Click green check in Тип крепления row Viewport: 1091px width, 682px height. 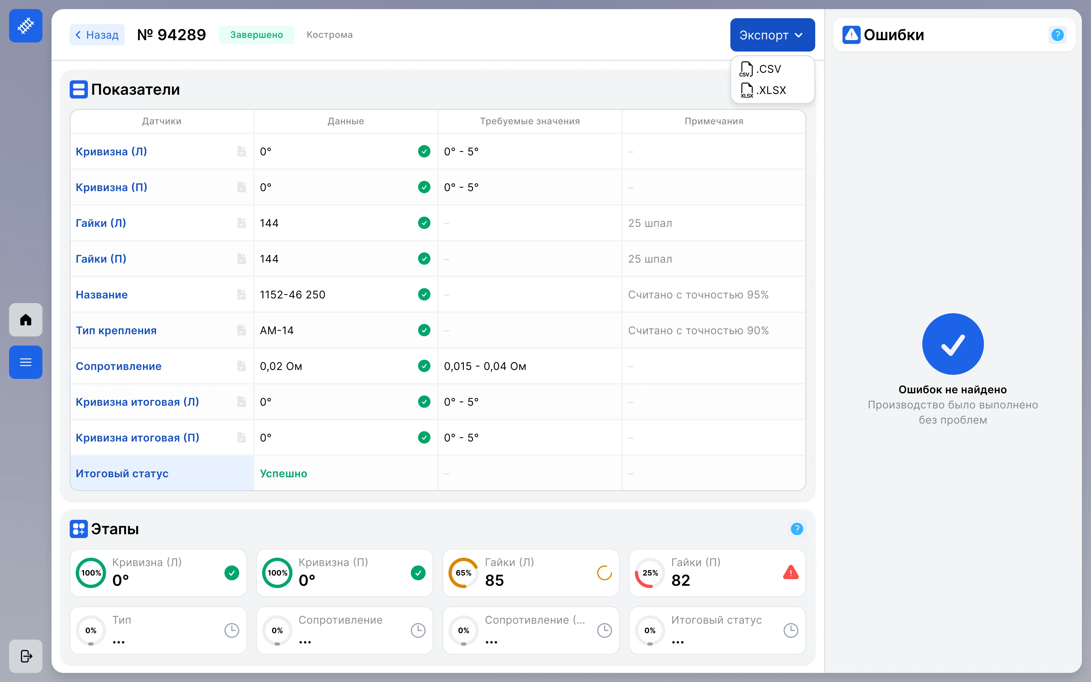tap(424, 330)
